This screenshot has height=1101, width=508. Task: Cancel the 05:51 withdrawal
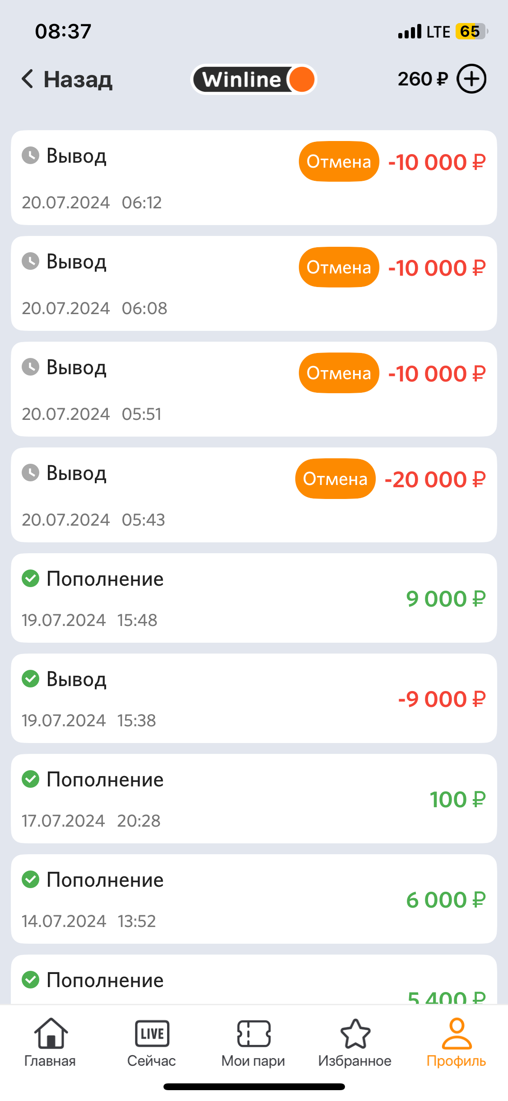point(339,373)
